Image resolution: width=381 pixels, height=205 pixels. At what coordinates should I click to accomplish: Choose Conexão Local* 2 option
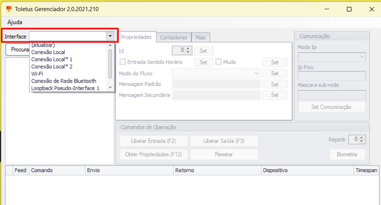pyautogui.click(x=52, y=66)
